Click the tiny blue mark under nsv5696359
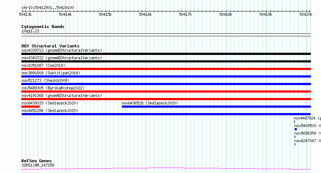The image size is (321, 173). 295,137
